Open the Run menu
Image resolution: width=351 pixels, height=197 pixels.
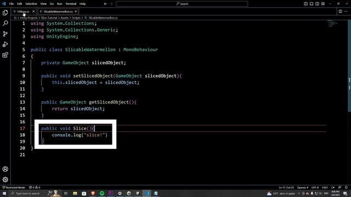click(x=59, y=4)
